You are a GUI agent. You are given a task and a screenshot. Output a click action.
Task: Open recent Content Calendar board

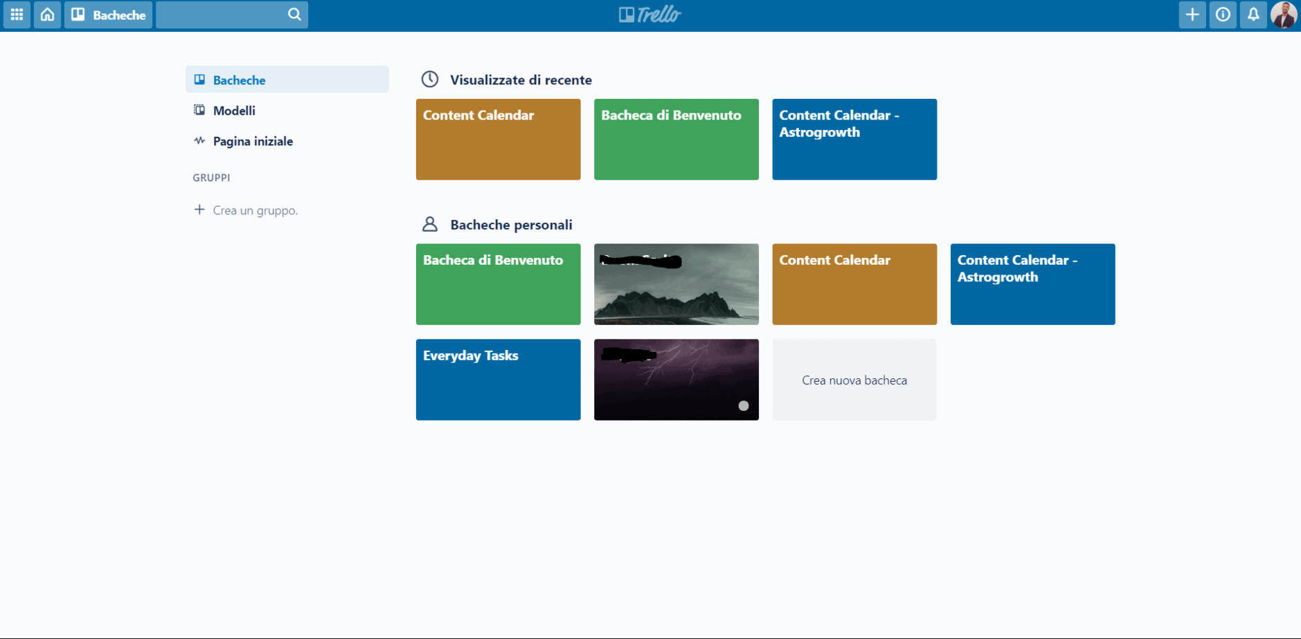[x=498, y=139]
